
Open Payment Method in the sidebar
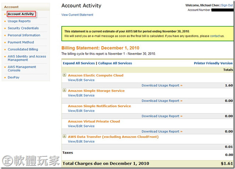coord(21,42)
